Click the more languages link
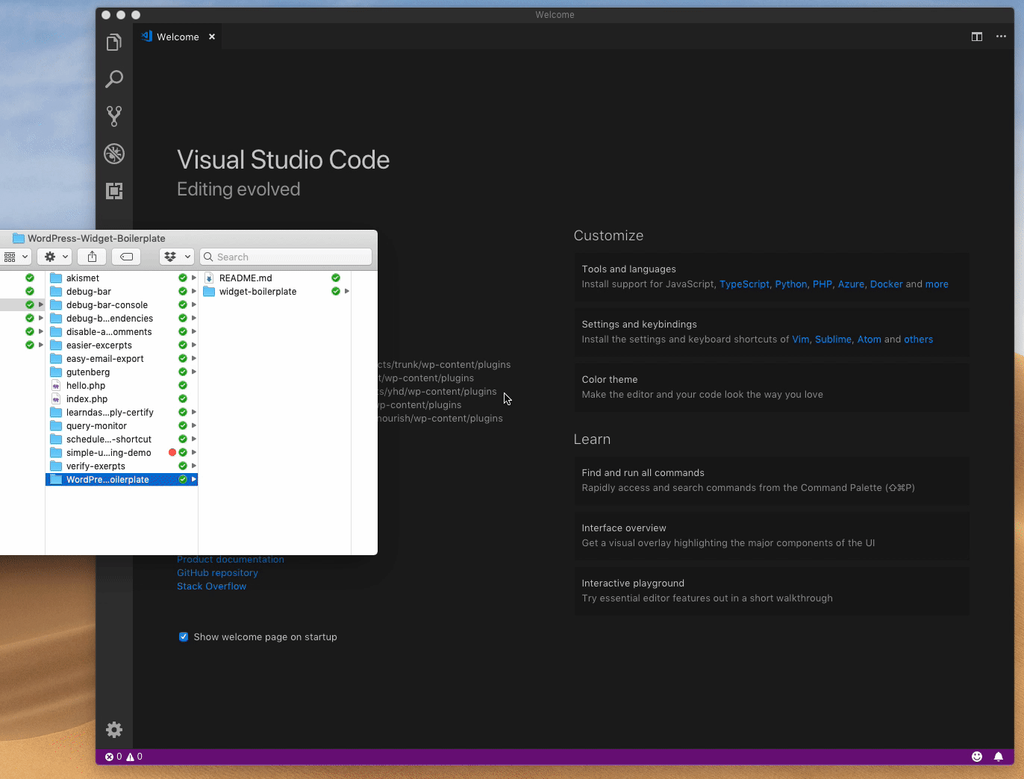The width and height of the screenshot is (1024, 779). 937,284
